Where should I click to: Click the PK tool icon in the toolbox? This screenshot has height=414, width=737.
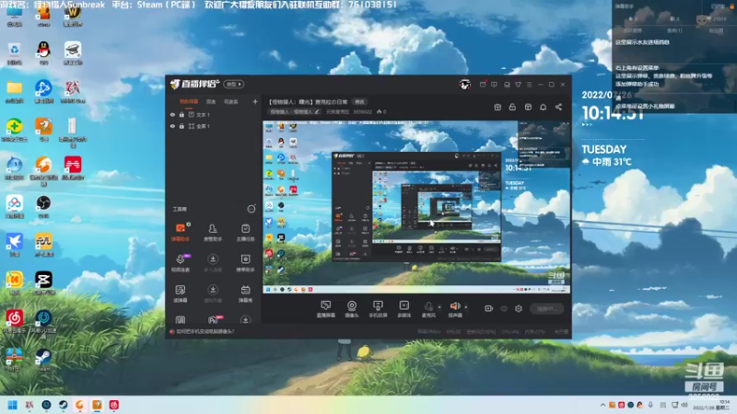(213, 320)
